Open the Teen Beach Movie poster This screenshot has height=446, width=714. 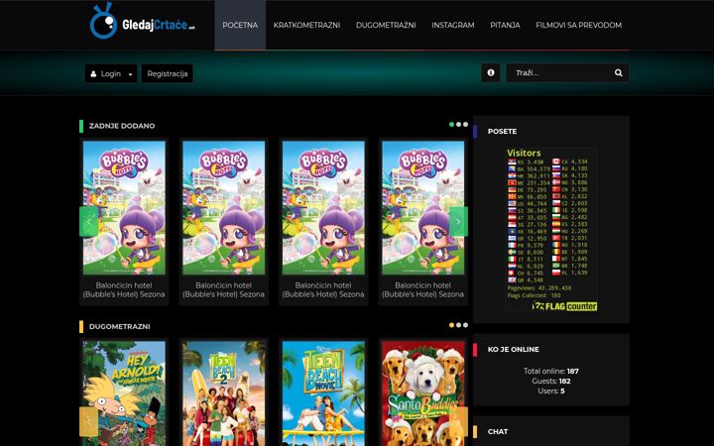[x=323, y=393]
